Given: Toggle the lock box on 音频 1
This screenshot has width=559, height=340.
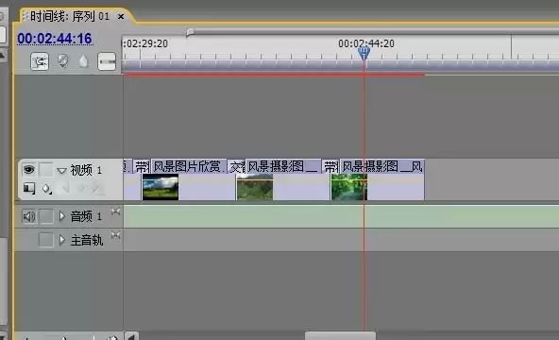Looking at the screenshot, I should tap(46, 216).
